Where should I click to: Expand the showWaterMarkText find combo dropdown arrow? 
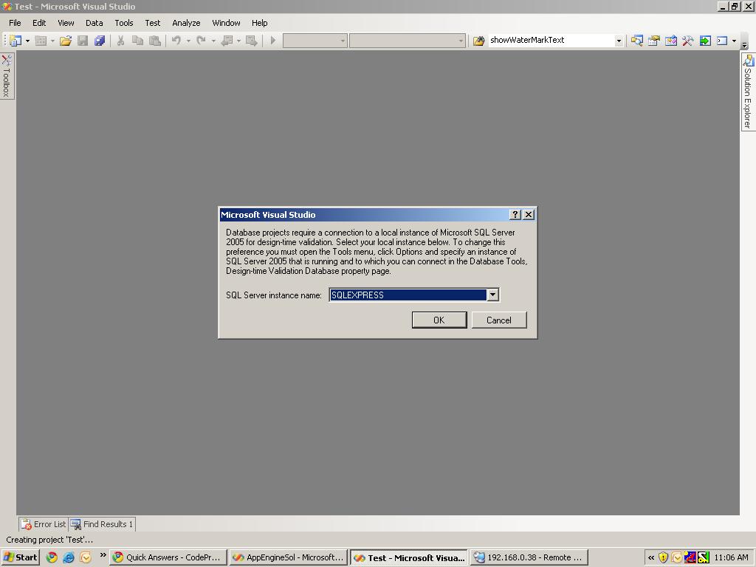[x=619, y=41]
